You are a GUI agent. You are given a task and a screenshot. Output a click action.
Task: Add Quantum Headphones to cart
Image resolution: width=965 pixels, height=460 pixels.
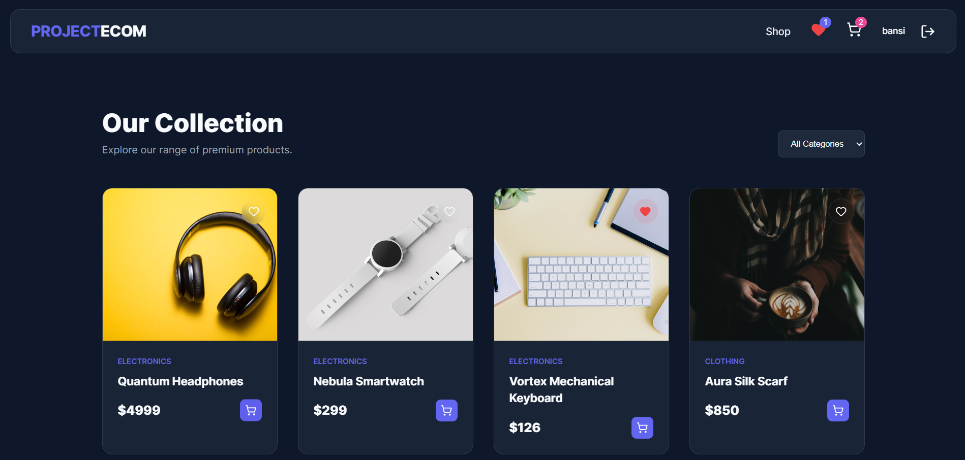click(x=251, y=410)
